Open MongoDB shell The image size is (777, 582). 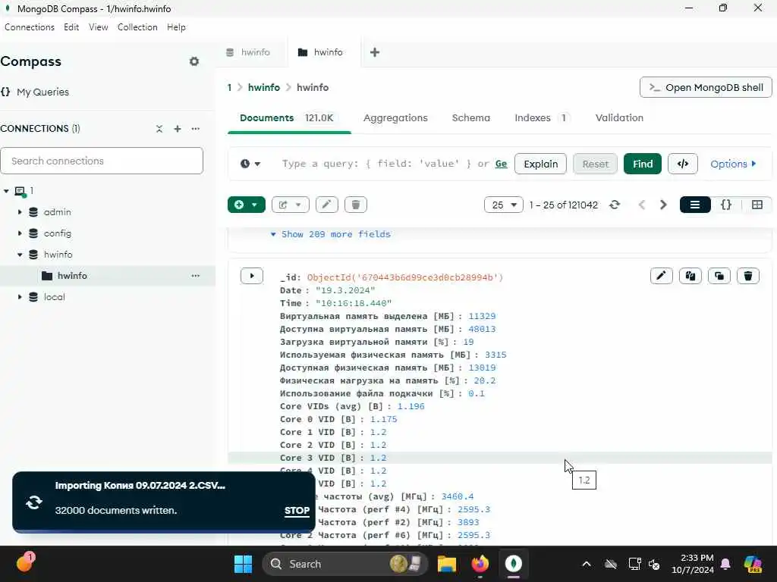pyautogui.click(x=706, y=88)
